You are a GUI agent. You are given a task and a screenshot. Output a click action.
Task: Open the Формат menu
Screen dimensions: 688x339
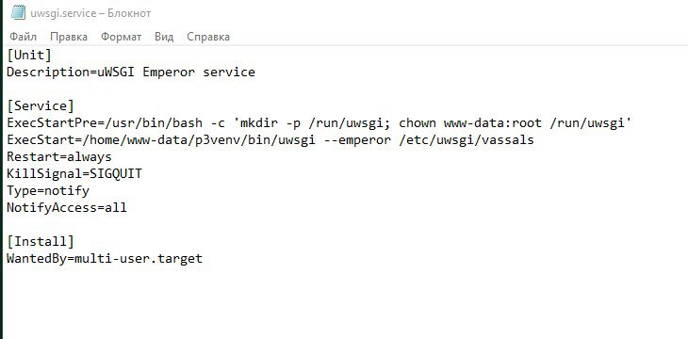(121, 37)
